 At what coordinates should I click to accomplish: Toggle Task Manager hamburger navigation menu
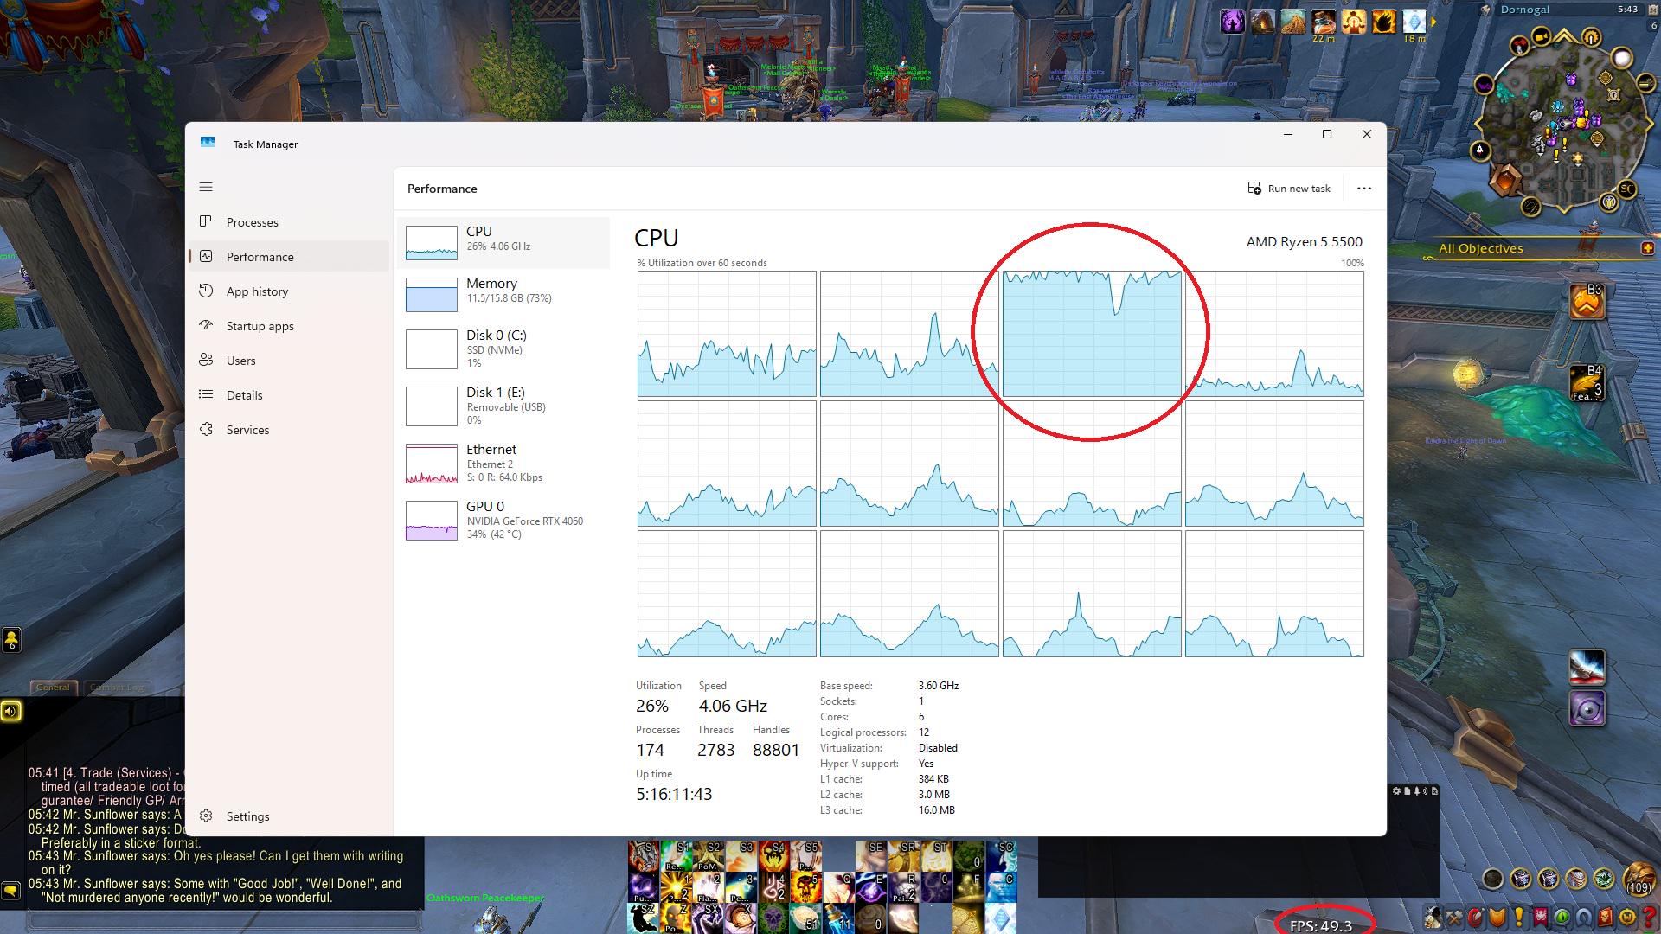coord(206,187)
